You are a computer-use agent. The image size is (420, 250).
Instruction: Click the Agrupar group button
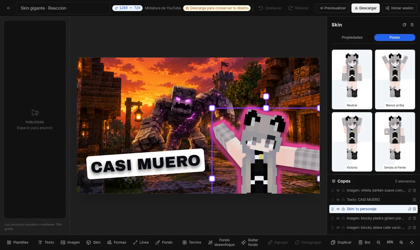pos(278,242)
